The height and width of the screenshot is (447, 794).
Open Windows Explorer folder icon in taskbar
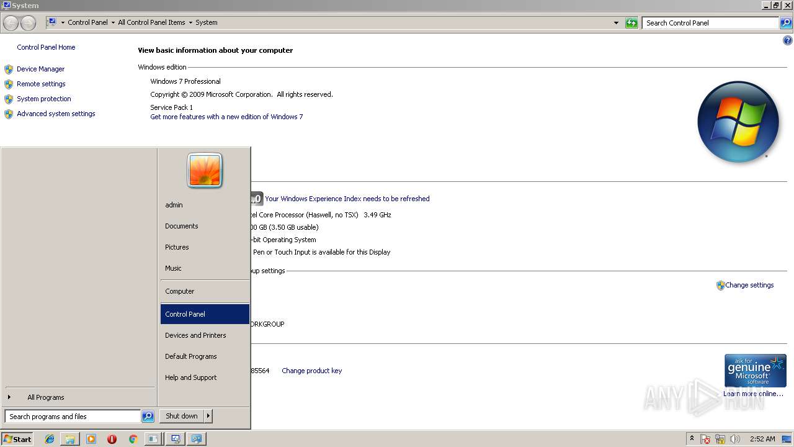70,439
